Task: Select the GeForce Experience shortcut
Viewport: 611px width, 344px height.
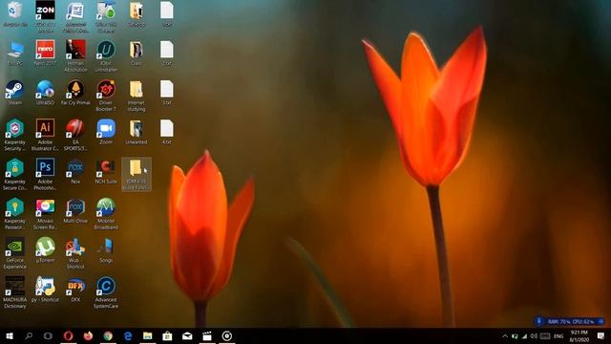Action: coord(15,253)
